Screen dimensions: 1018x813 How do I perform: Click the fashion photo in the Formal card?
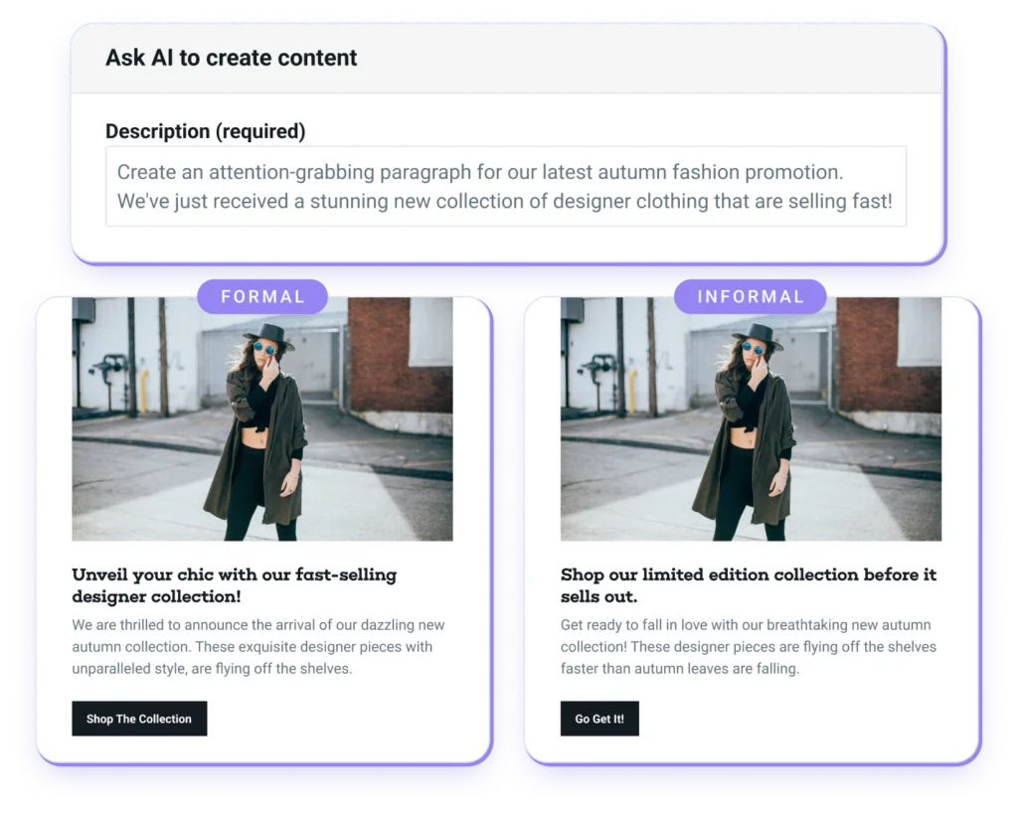262,418
